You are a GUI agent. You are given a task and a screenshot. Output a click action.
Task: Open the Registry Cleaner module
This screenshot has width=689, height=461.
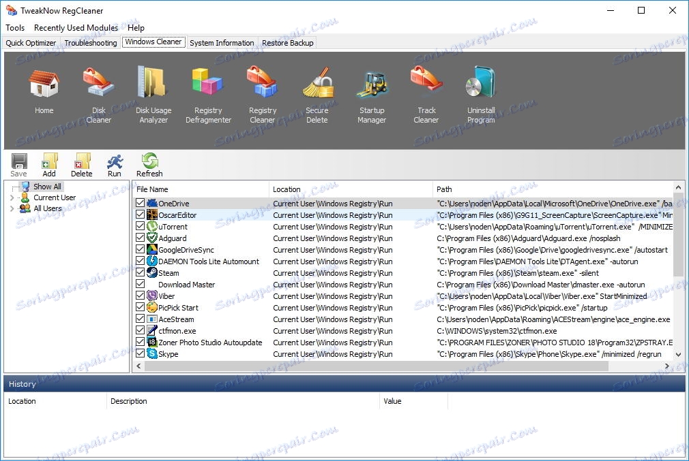pyautogui.click(x=263, y=95)
